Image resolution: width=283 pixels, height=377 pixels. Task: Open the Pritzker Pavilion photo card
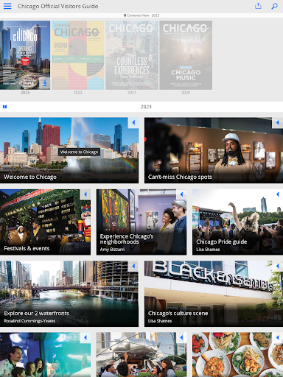tap(141, 355)
